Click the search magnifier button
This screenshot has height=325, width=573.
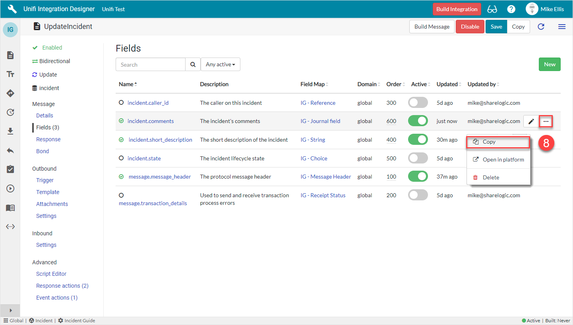(193, 65)
